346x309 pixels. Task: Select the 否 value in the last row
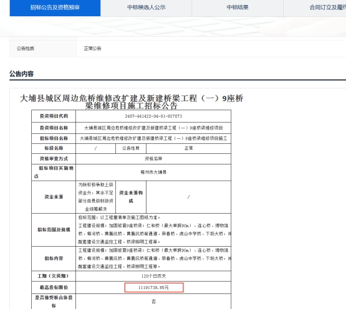click(x=153, y=302)
